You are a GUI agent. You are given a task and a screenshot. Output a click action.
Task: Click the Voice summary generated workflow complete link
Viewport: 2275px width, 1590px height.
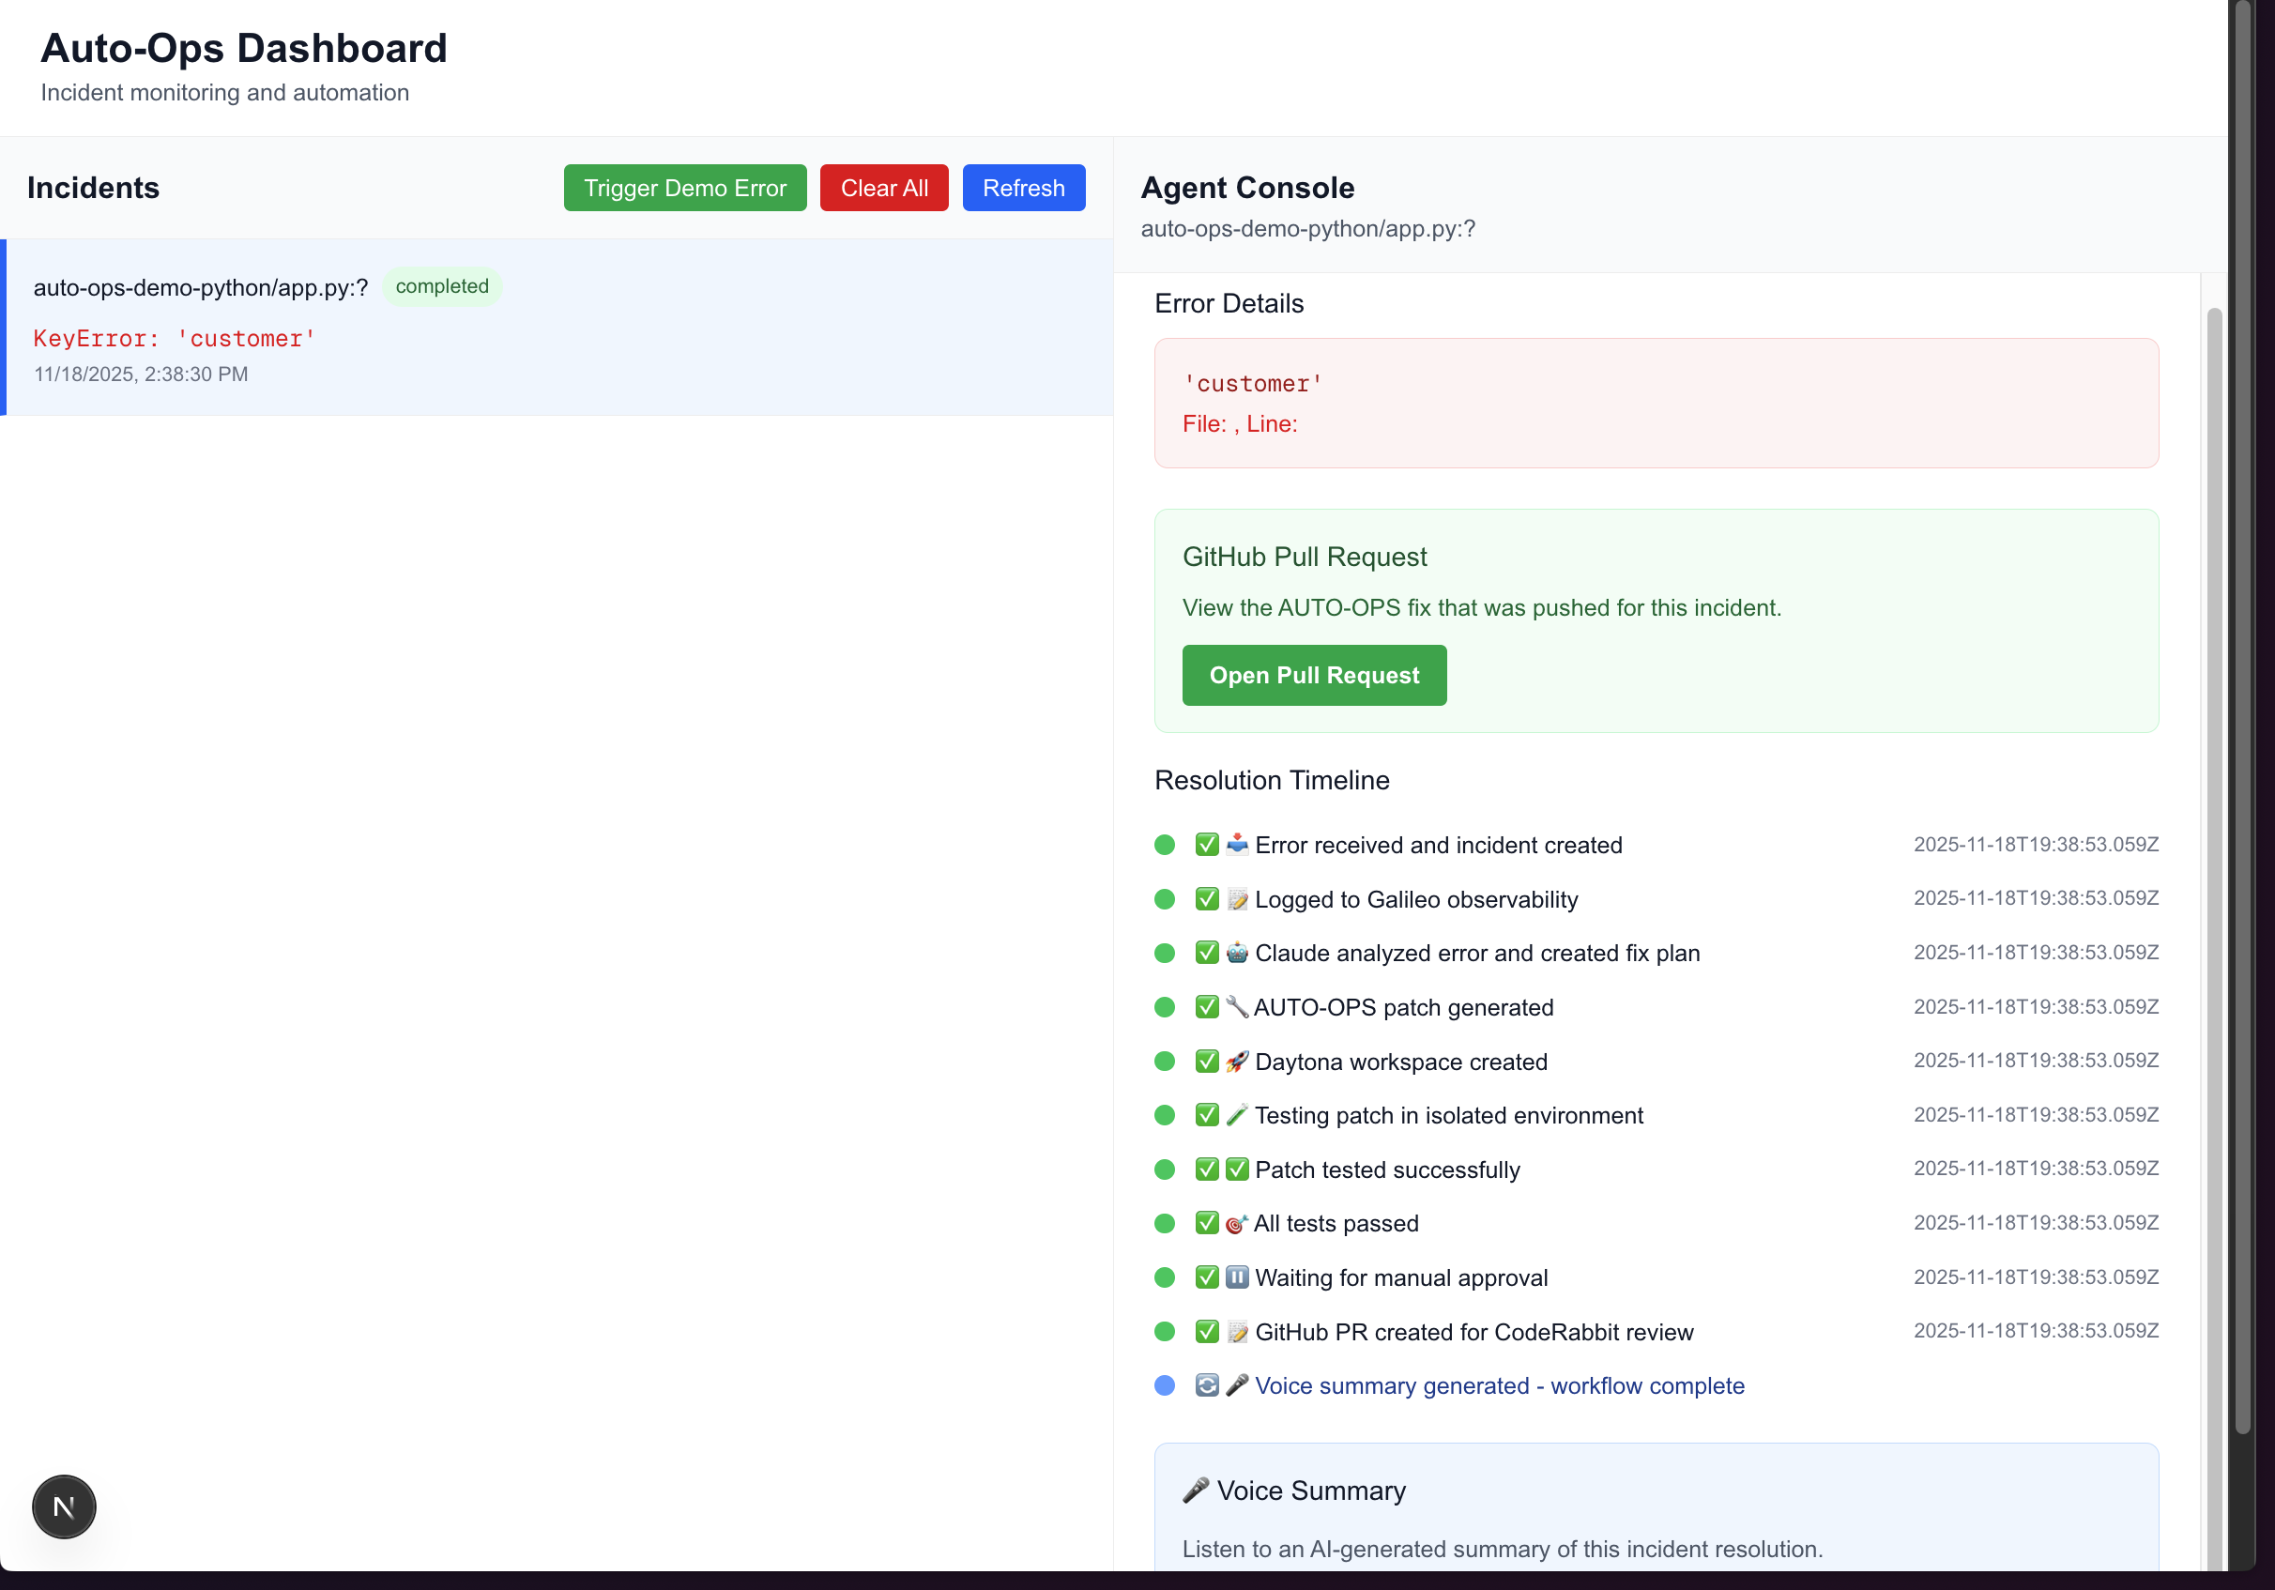click(1499, 1386)
